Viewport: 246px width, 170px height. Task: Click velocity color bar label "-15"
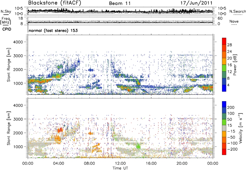coord(231,131)
